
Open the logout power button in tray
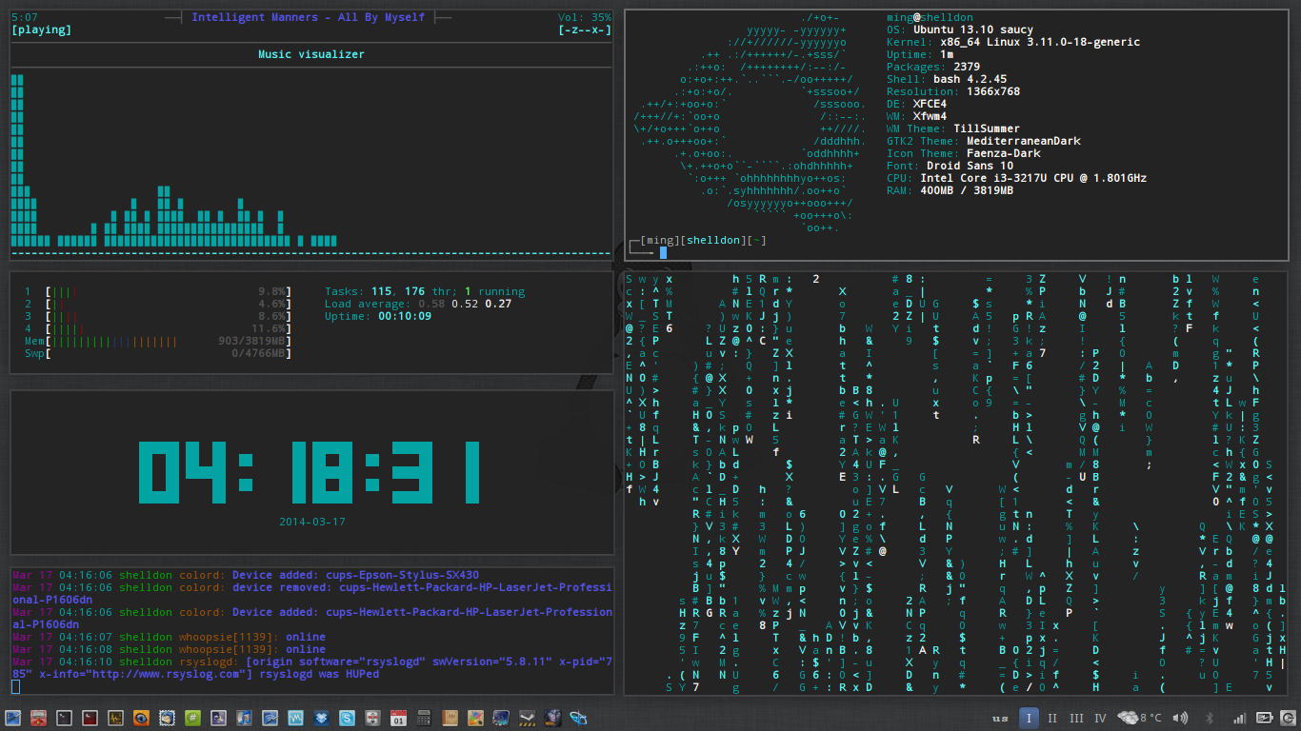pyautogui.click(x=1288, y=718)
